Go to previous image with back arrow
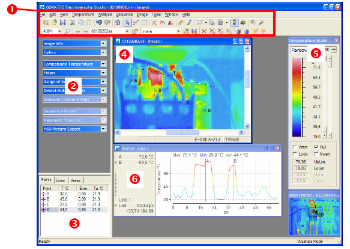This screenshot has width=350, height=249. (x=78, y=31)
